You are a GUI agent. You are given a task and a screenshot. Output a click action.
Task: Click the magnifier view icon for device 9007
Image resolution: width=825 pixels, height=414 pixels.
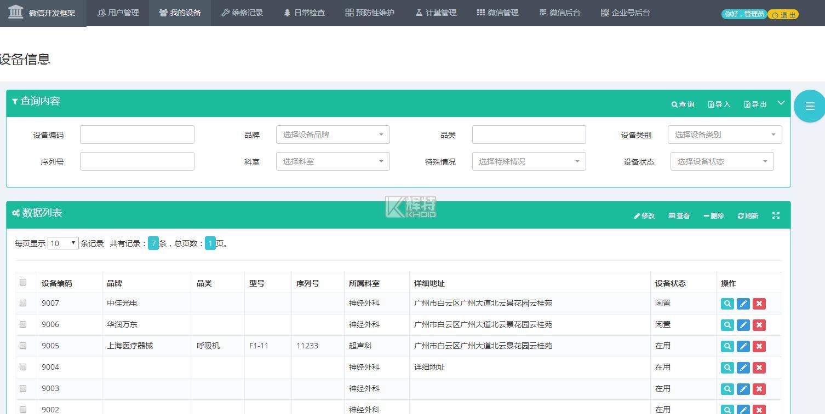(x=727, y=304)
